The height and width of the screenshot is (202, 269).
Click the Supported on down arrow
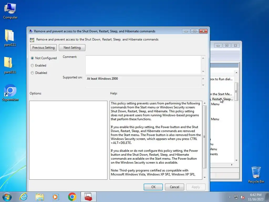(203, 85)
